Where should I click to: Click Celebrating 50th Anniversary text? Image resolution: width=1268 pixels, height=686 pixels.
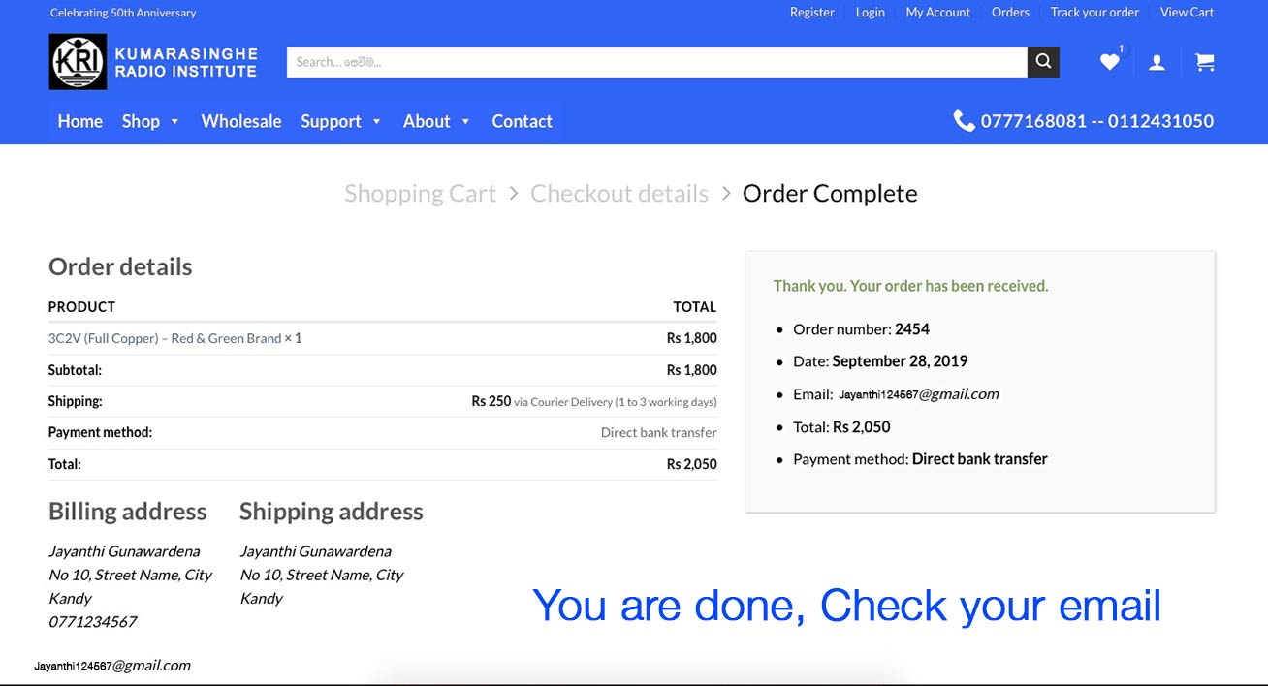(123, 13)
